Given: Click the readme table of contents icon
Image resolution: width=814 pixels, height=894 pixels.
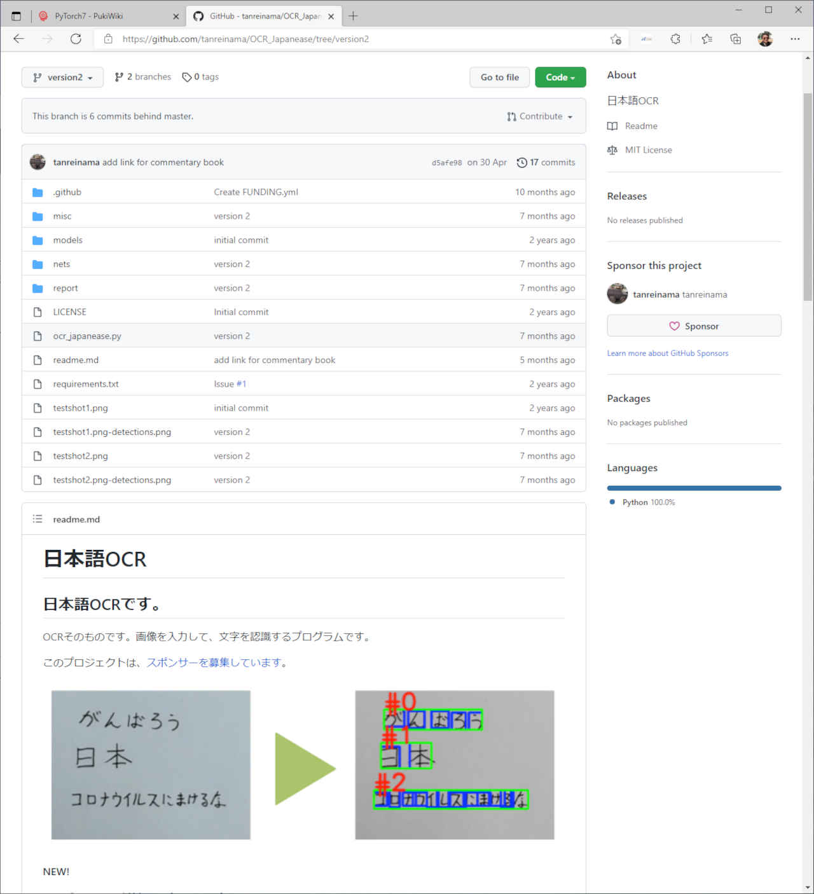Looking at the screenshot, I should click(x=38, y=519).
